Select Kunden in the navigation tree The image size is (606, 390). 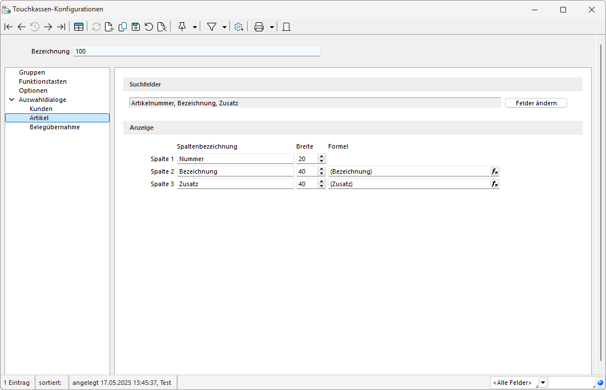click(41, 109)
